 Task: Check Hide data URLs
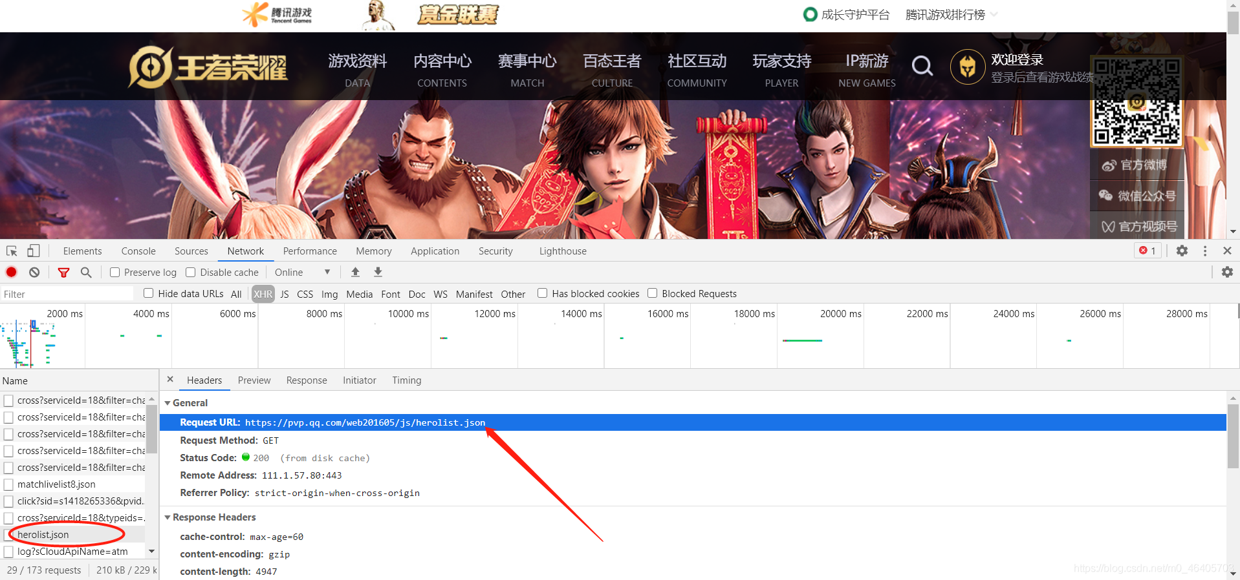[x=149, y=293]
